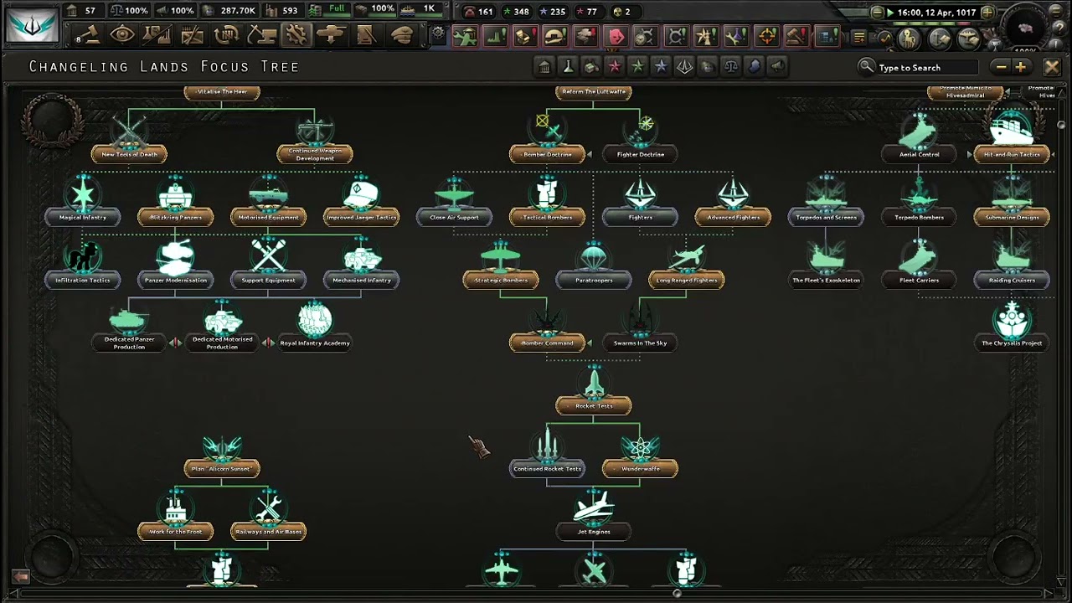Open the orange crosshair alert icon
This screenshot has width=1072, height=603.
coord(766,36)
